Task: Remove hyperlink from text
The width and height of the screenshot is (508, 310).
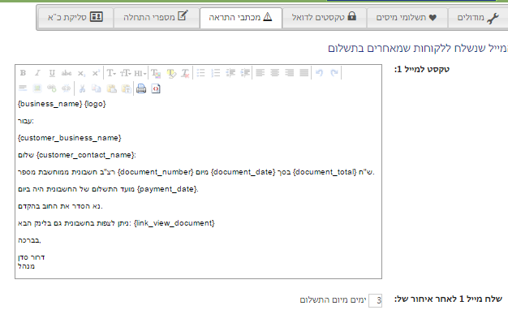Action: (66, 88)
